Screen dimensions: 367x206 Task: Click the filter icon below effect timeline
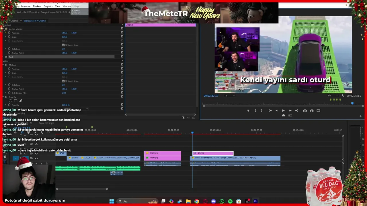[183, 118]
